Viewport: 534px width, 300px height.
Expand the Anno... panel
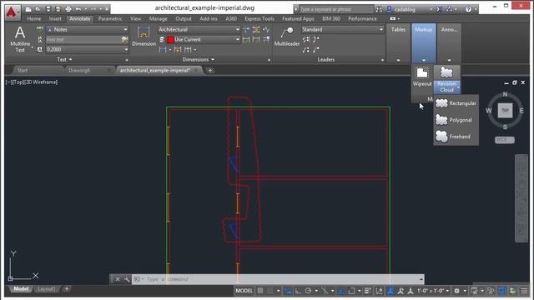(x=449, y=42)
